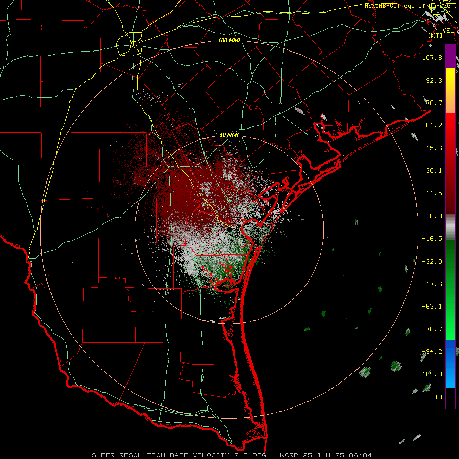Select the -63.1 velocity scale value
The width and height of the screenshot is (459, 459).
pyautogui.click(x=432, y=307)
